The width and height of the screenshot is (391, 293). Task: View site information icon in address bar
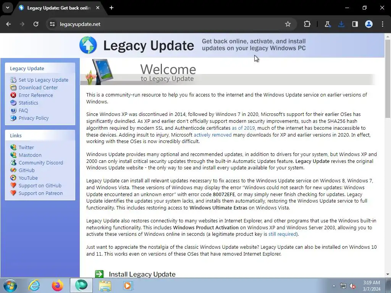[x=52, y=24]
